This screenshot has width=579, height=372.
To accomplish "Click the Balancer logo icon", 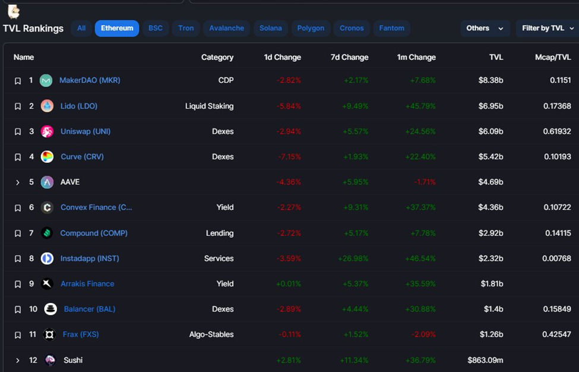I will (50, 309).
